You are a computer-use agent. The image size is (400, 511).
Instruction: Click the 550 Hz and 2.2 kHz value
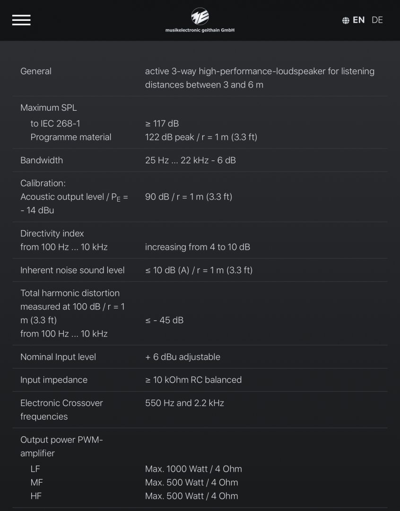pyautogui.click(x=184, y=403)
